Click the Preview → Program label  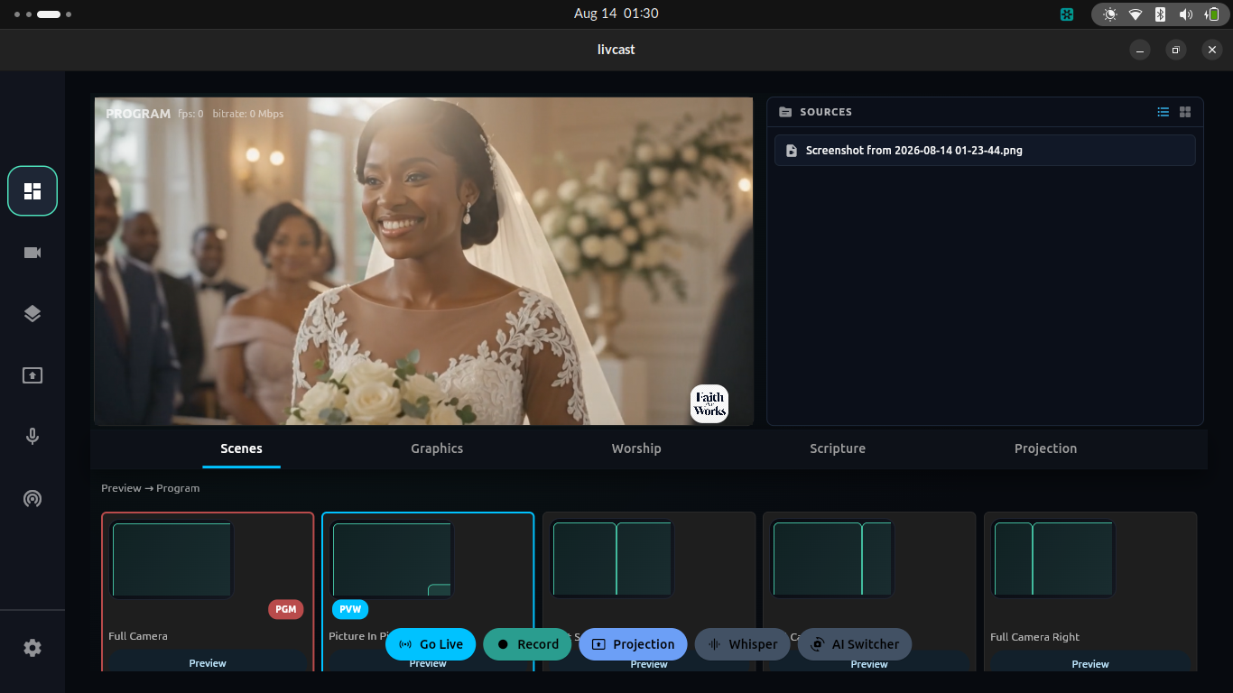click(x=151, y=488)
